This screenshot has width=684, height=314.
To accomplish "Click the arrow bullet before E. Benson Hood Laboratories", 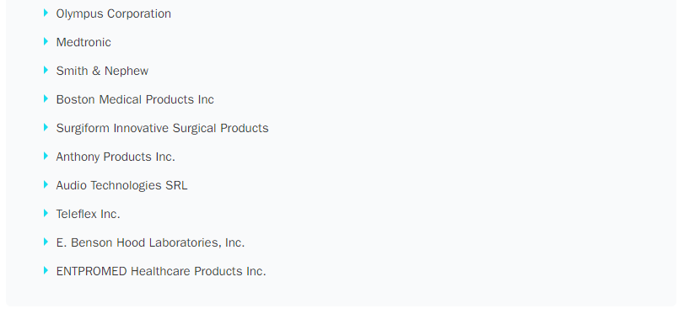I will 46,242.
